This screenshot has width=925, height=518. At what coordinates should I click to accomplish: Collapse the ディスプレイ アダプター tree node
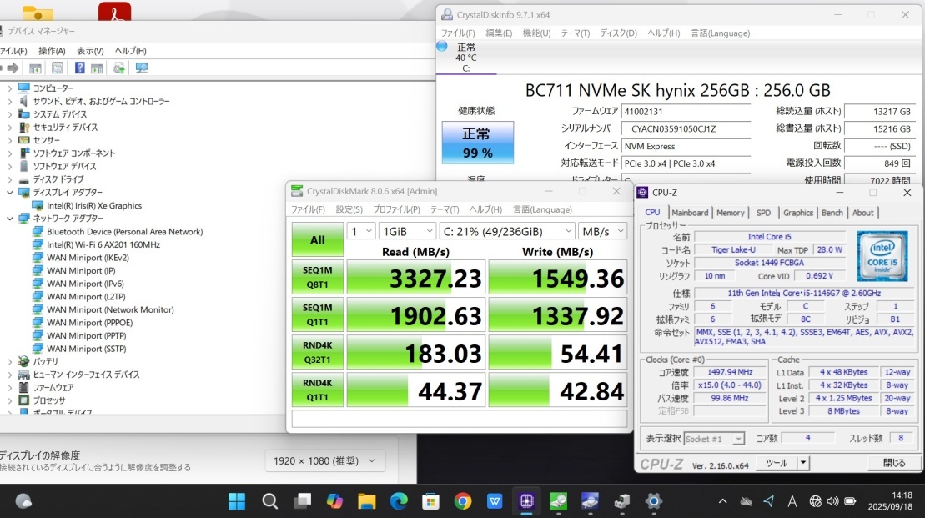9,193
